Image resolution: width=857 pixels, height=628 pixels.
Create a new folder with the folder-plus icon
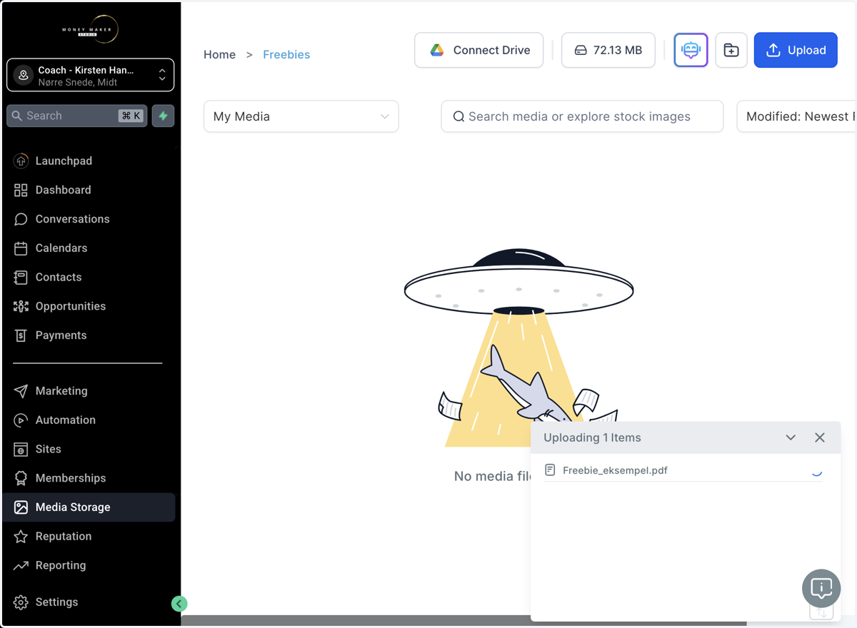(x=731, y=50)
